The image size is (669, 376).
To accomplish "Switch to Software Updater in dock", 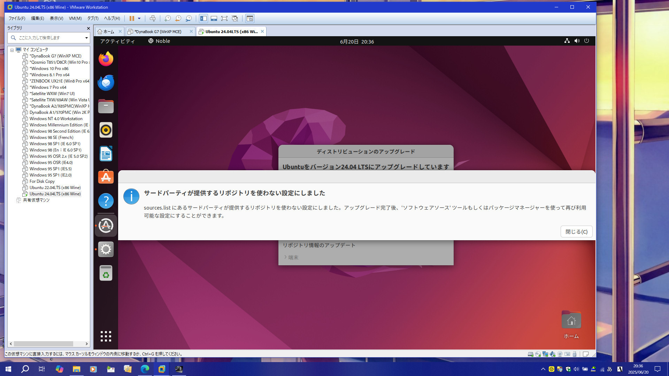I will click(x=106, y=226).
